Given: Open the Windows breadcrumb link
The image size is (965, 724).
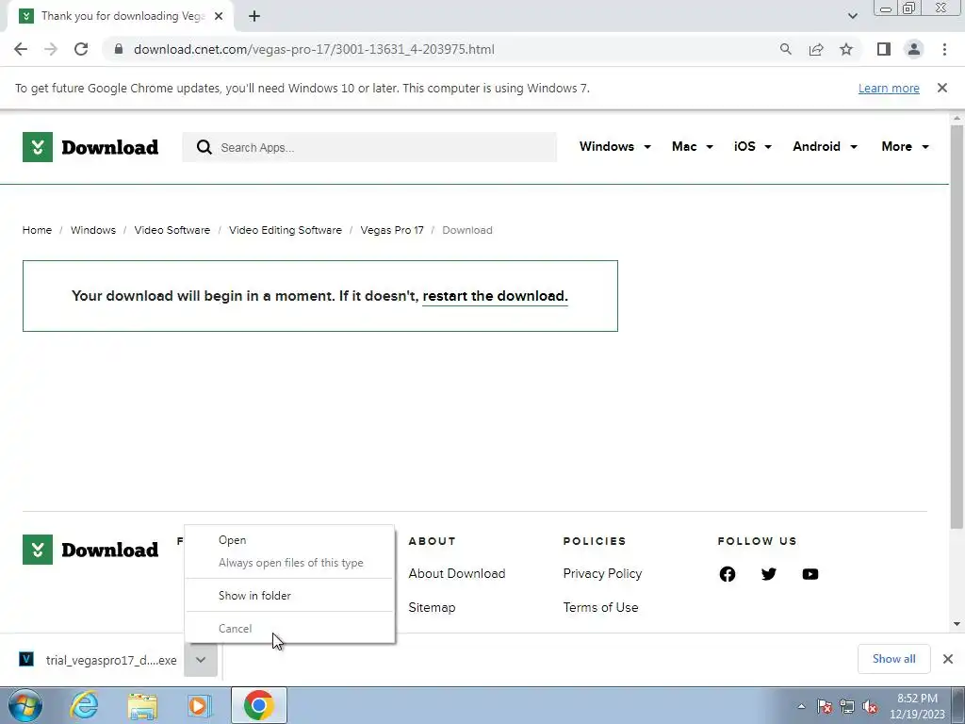Looking at the screenshot, I should pyautogui.click(x=93, y=230).
